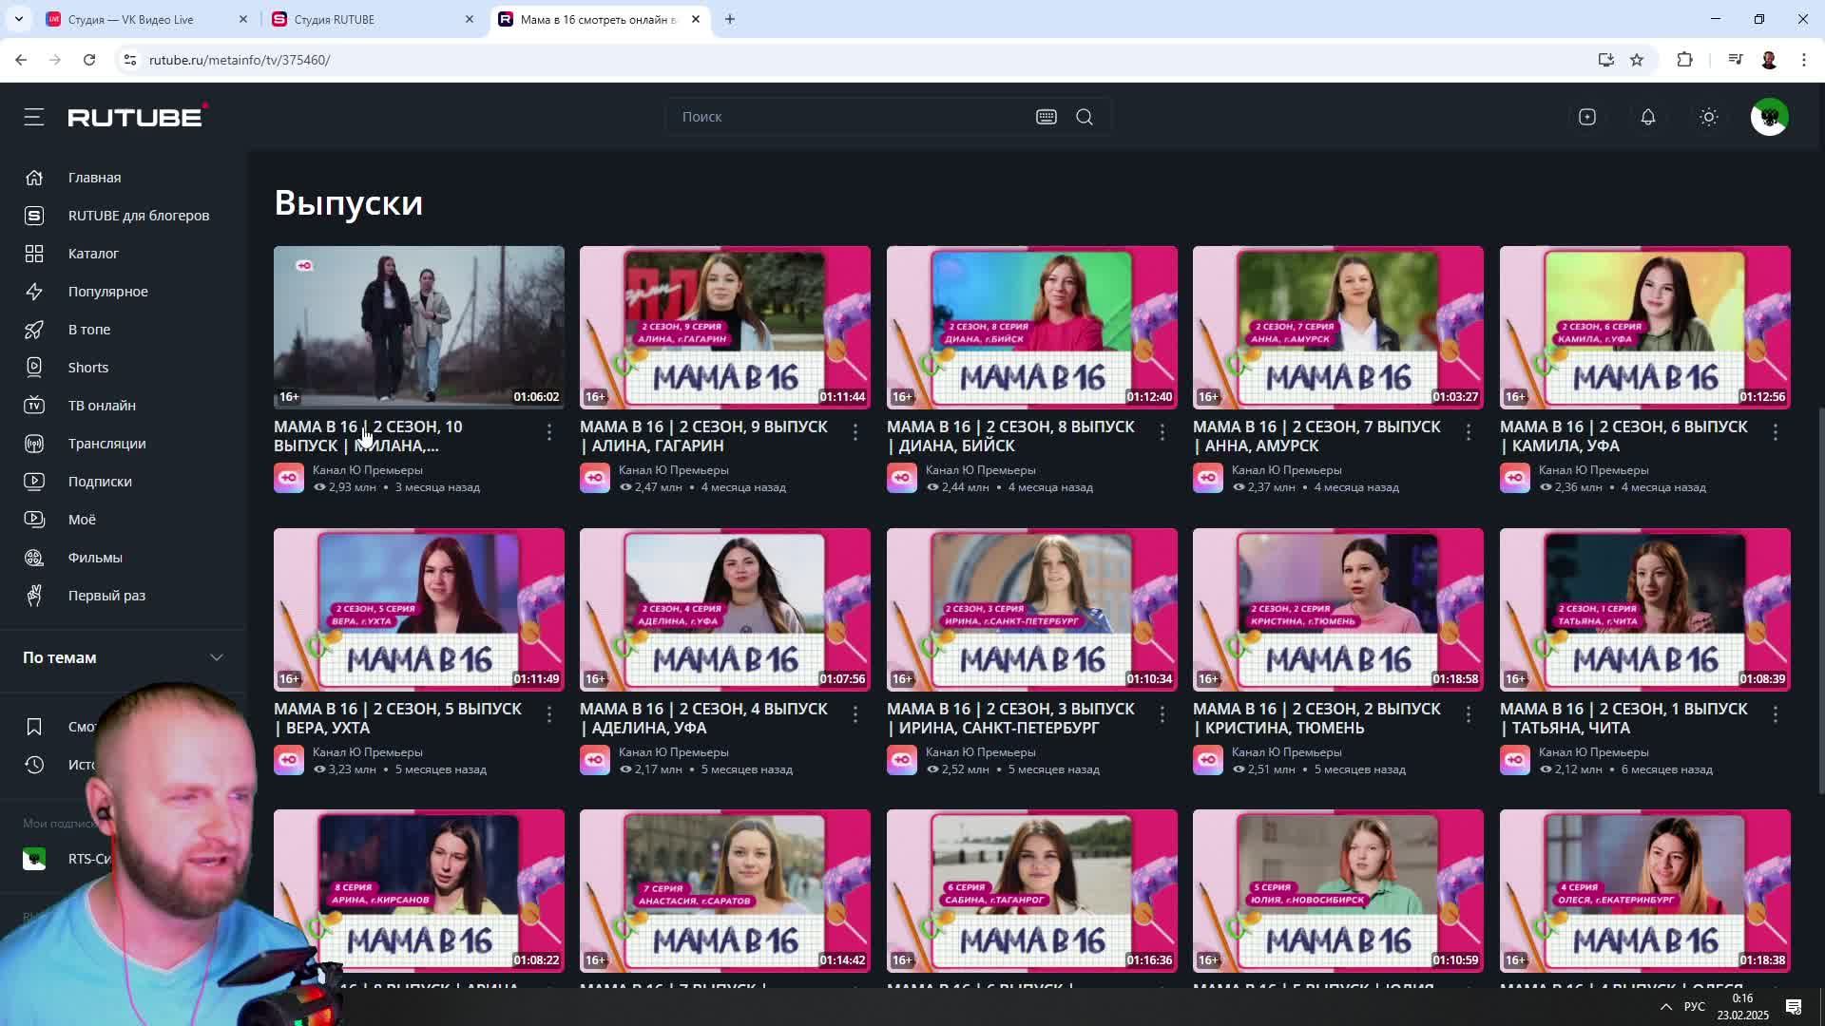Click the Подписки icon

[34, 482]
